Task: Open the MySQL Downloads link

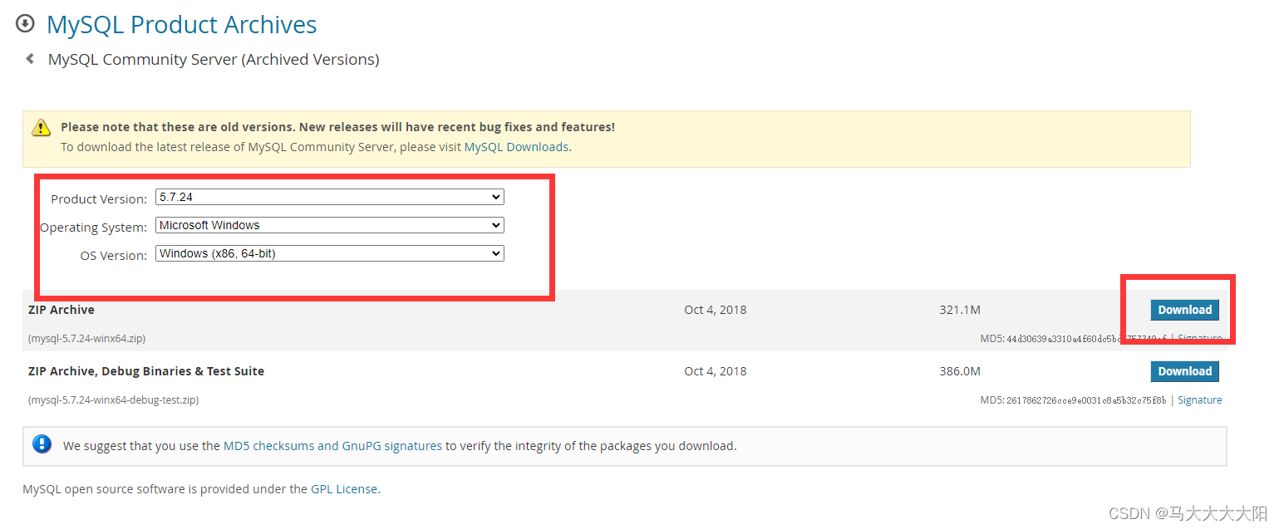Action: [516, 147]
